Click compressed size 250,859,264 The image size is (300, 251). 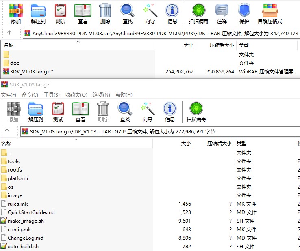point(220,72)
